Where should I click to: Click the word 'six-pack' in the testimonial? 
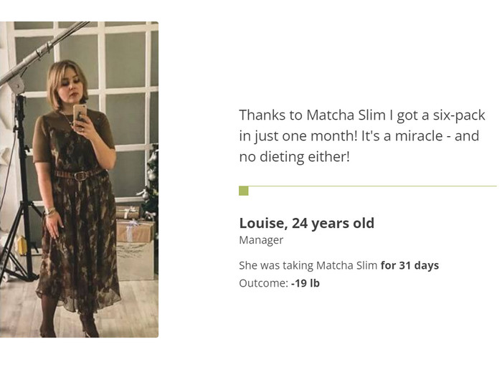tap(459, 116)
